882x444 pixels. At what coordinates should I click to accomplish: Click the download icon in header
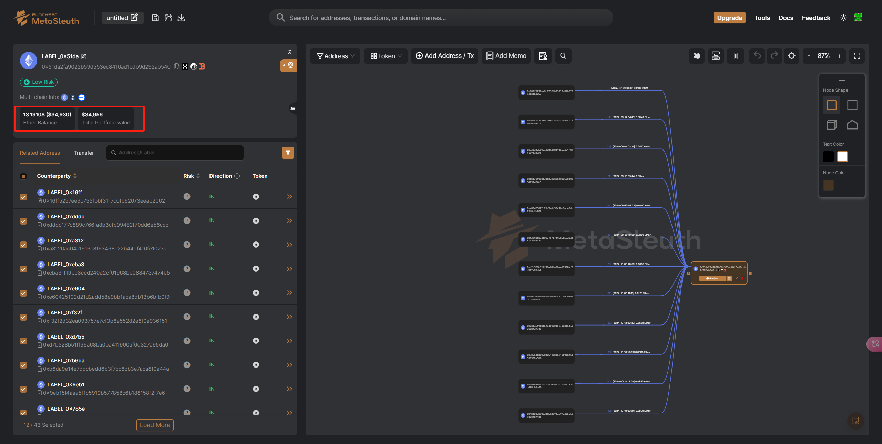tap(181, 18)
